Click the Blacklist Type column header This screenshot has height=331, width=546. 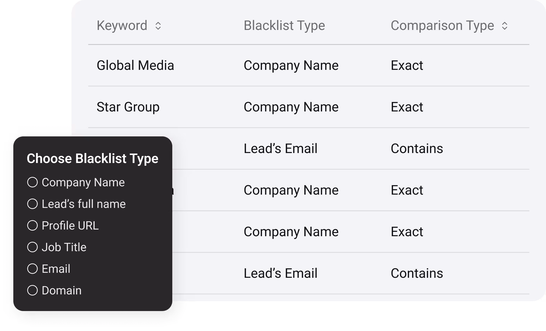[x=284, y=26]
